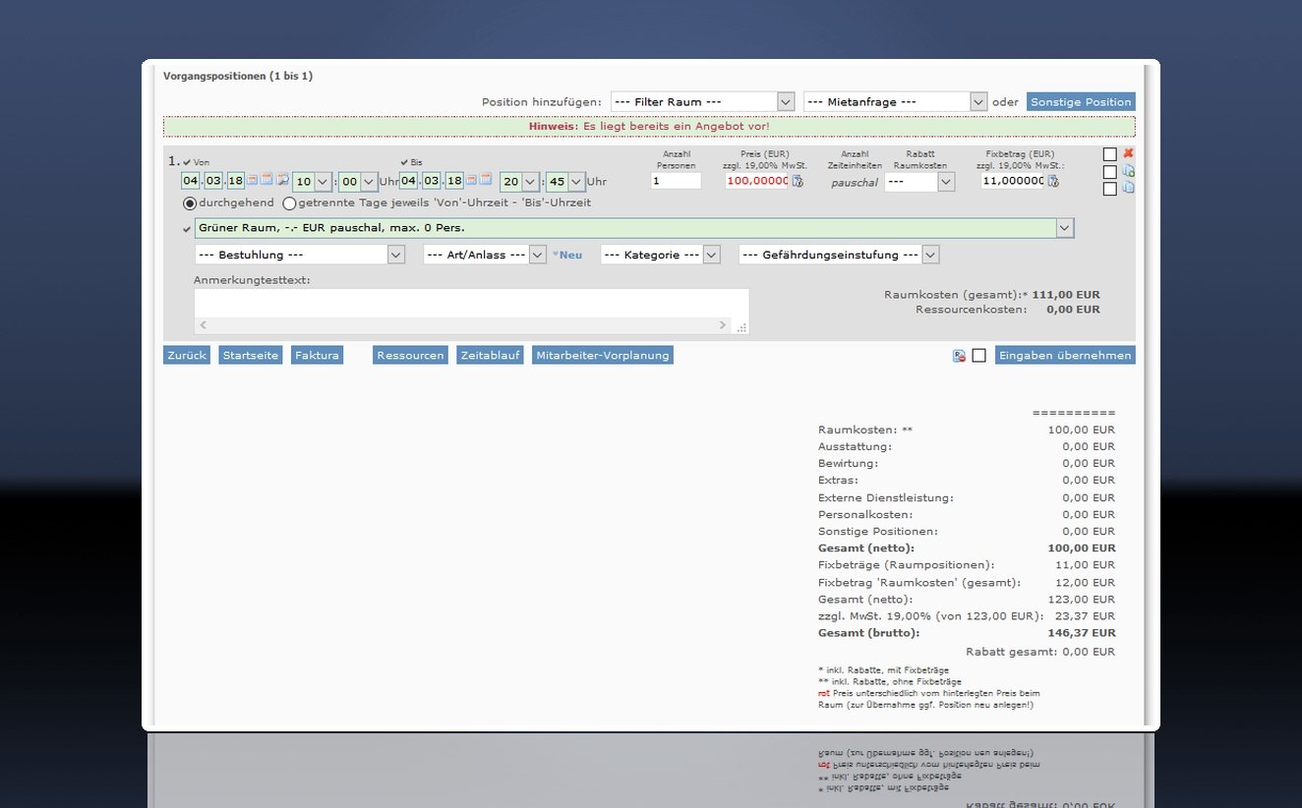Open the Filter Raum dropdown
This screenshot has width=1302, height=808.
tap(702, 101)
